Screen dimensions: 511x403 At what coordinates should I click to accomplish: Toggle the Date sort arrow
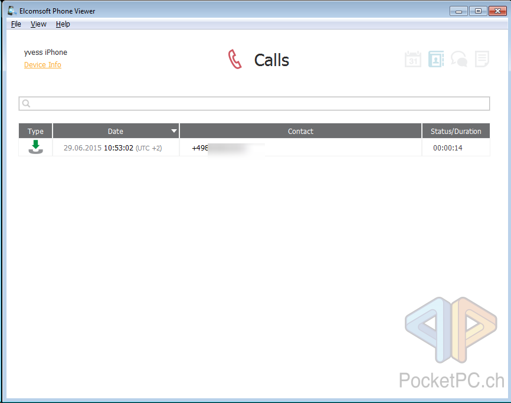[x=174, y=131]
